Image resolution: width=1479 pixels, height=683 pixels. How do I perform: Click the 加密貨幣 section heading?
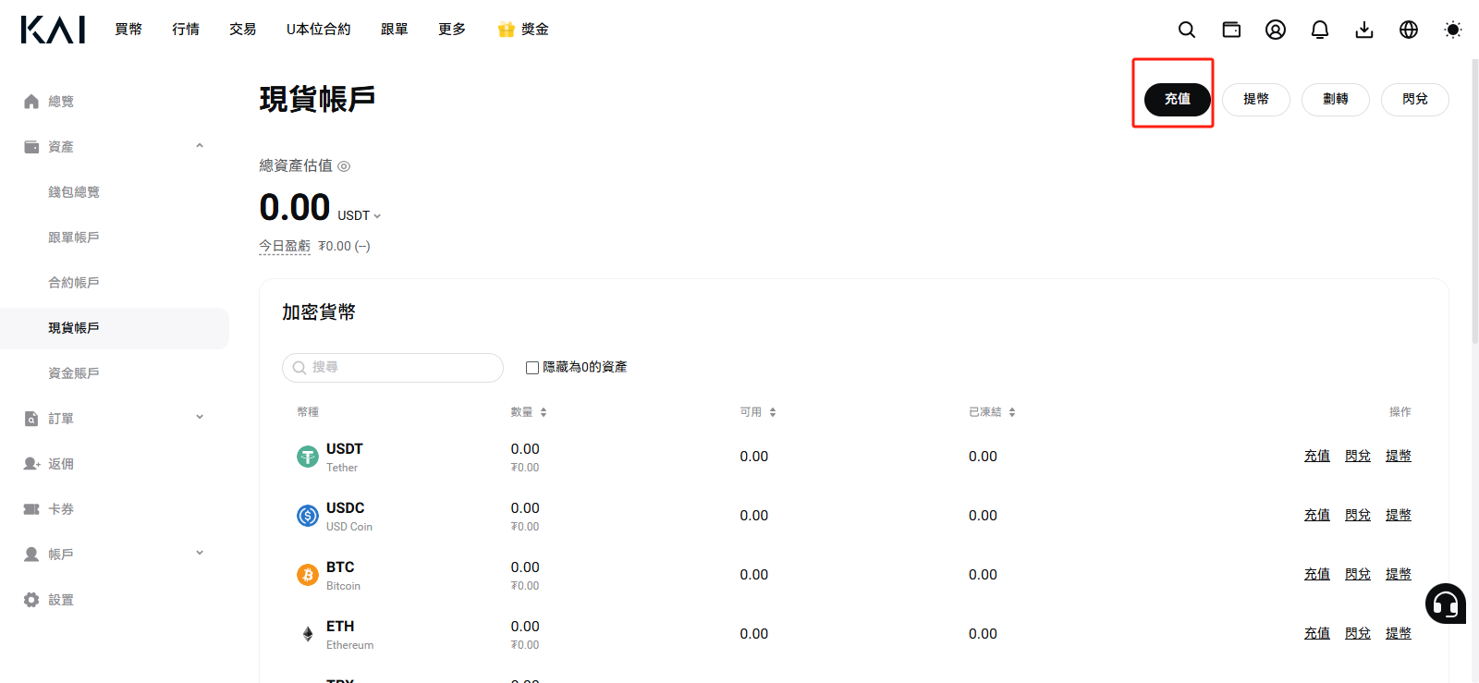319,312
